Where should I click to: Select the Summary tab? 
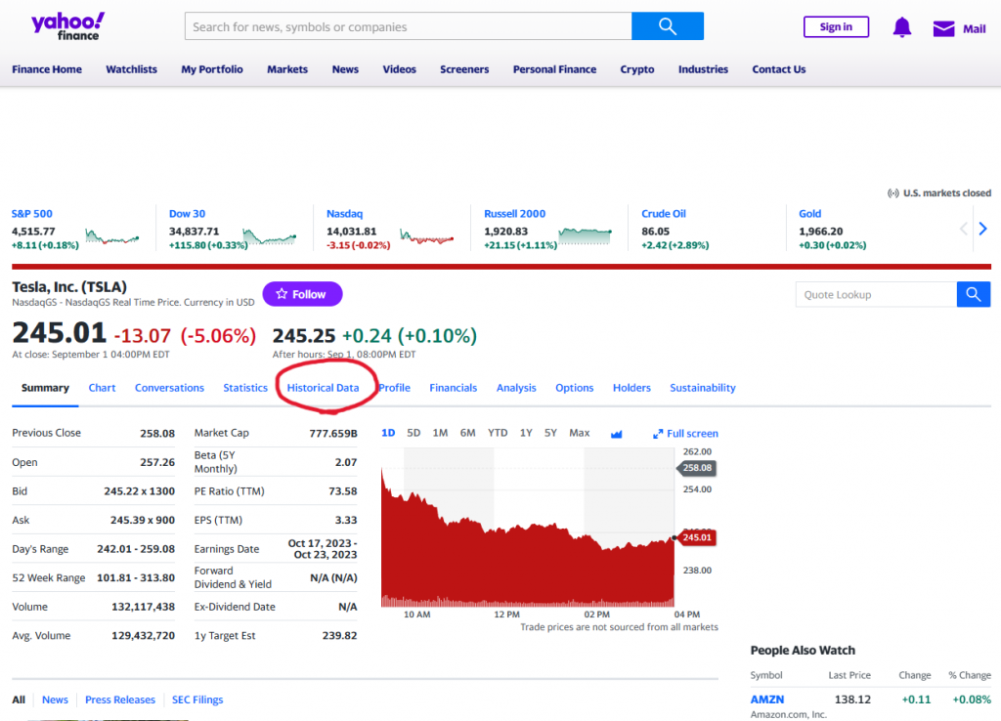(45, 387)
